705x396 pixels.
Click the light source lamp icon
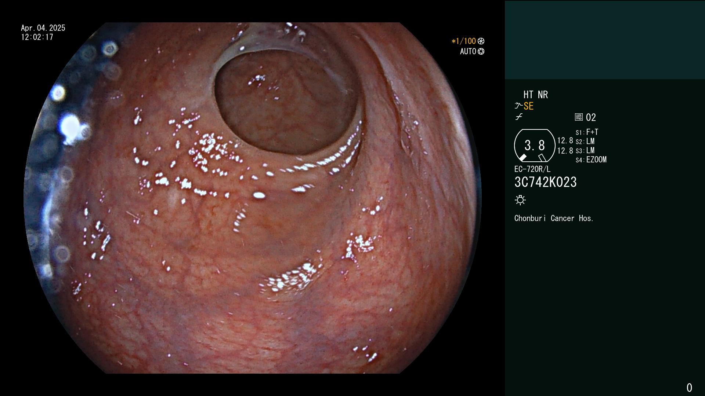[x=520, y=200]
